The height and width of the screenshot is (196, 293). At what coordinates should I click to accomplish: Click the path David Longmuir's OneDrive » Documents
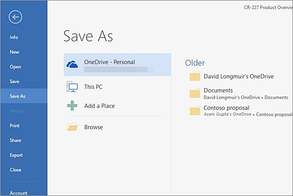245,97
